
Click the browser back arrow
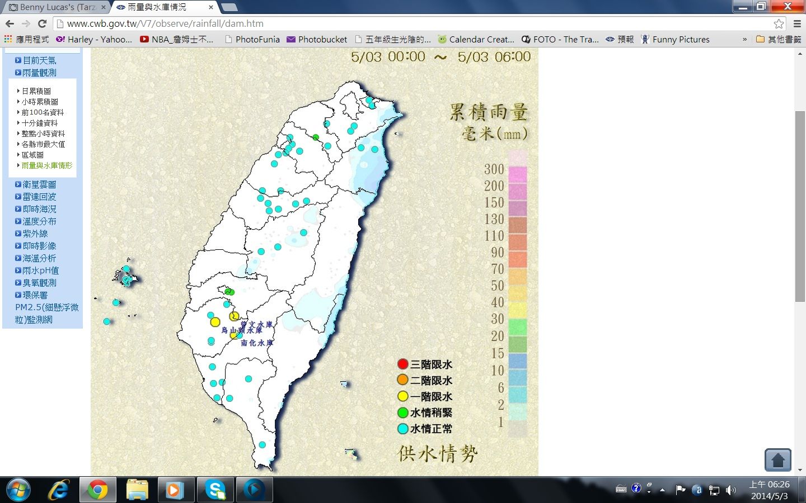[10, 23]
